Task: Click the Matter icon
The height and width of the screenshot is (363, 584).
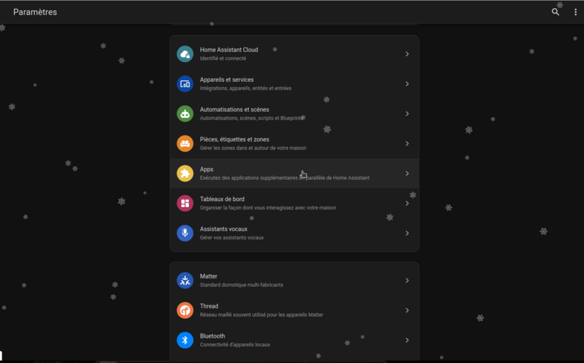Action: point(185,280)
